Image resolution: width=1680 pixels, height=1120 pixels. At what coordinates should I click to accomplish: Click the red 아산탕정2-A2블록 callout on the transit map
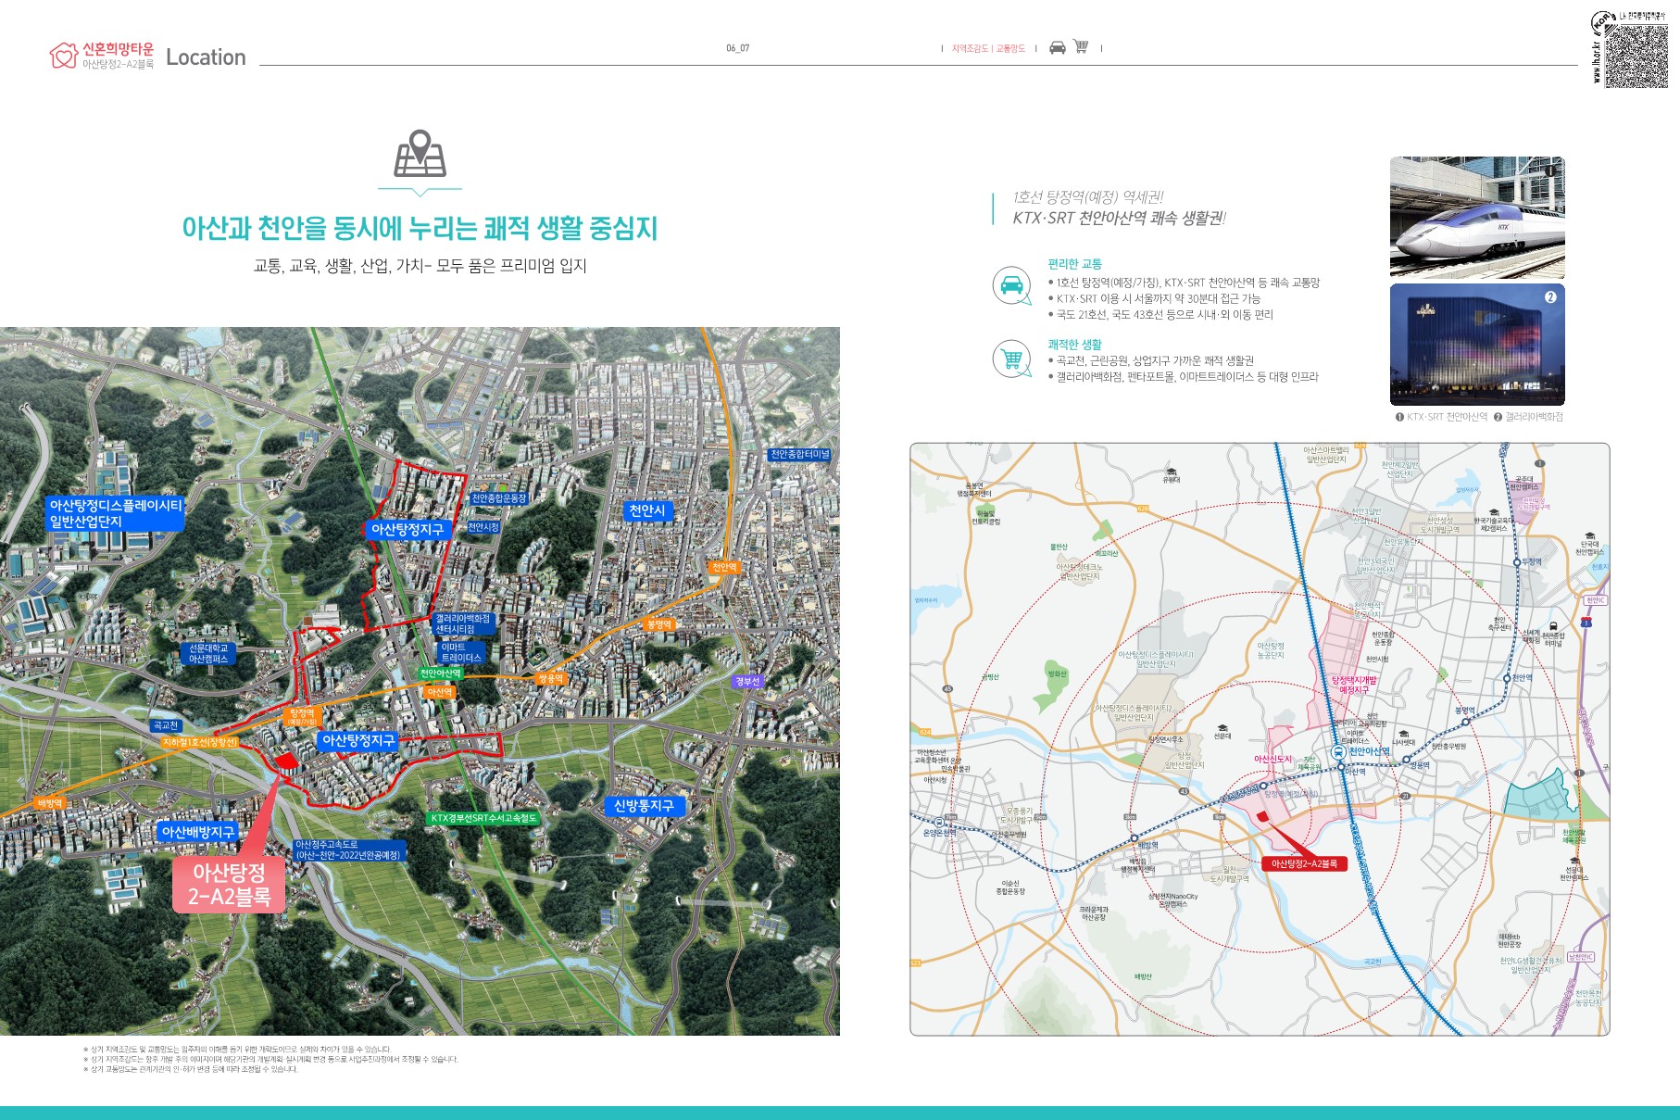[1304, 863]
